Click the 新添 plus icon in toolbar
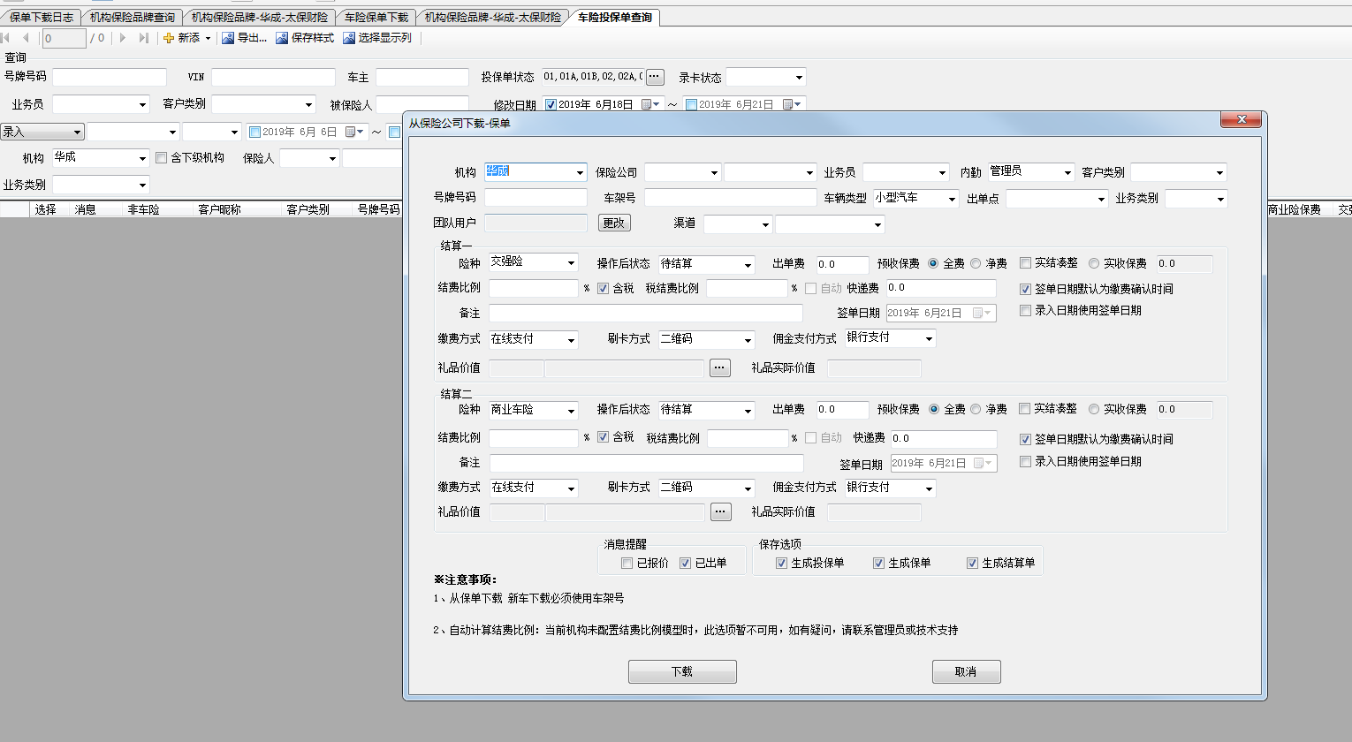1352x742 pixels. pos(169,38)
